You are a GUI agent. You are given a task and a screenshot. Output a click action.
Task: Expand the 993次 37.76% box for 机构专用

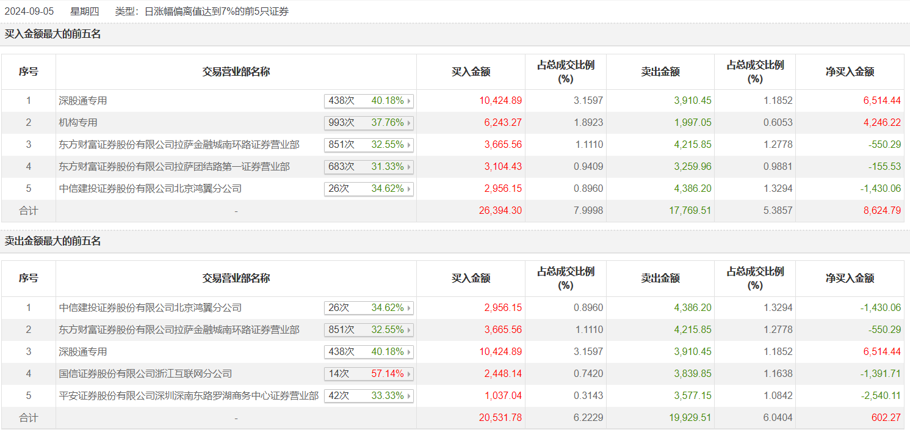(369, 123)
